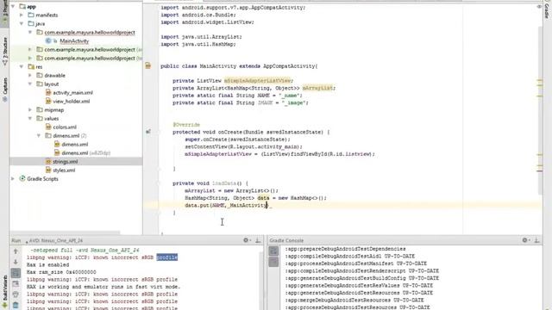Expand the mipmap folder
552x310 pixels.
pyautogui.click(x=30, y=110)
